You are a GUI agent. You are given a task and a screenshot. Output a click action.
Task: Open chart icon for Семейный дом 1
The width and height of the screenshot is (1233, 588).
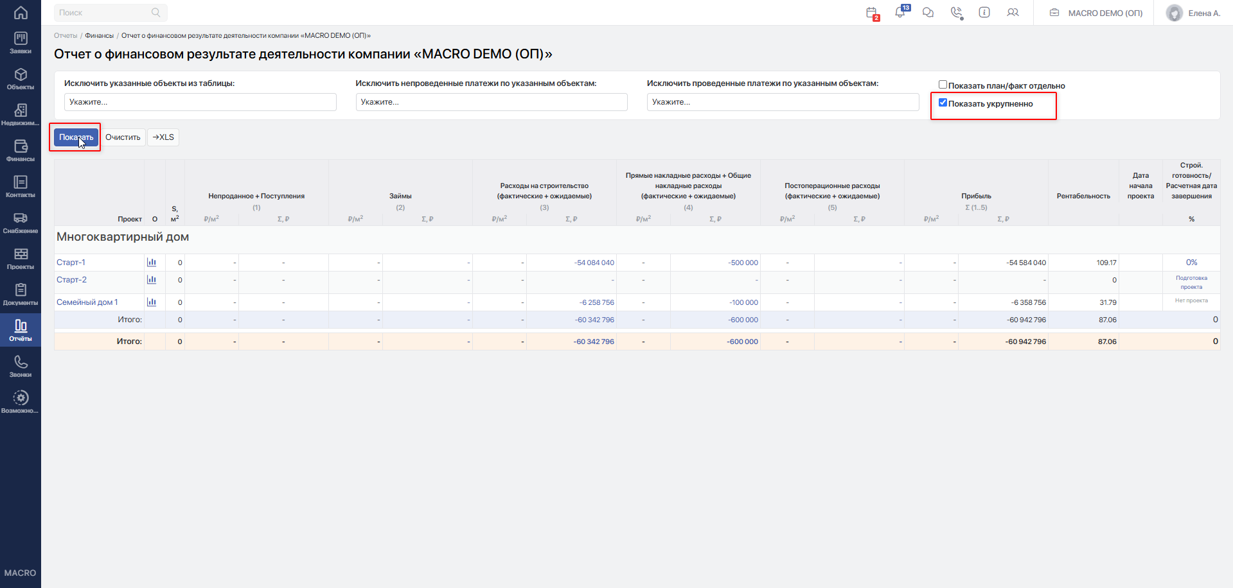(152, 302)
